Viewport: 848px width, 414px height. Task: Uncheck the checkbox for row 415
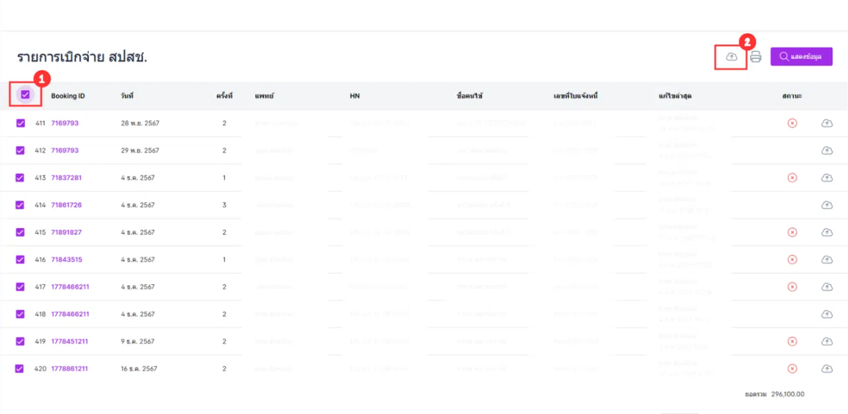(x=20, y=232)
